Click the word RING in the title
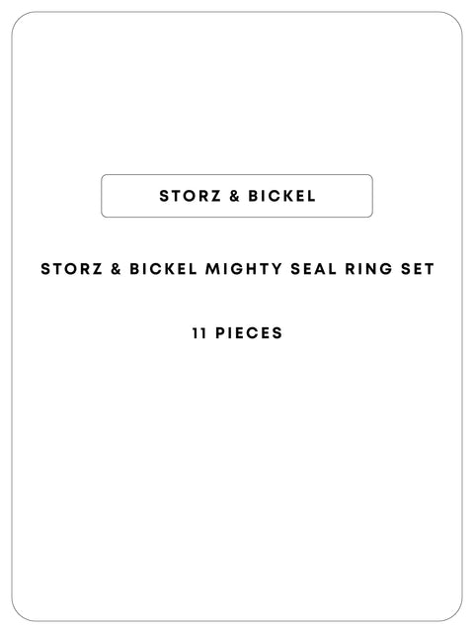Image resolution: width=474 pixels, height=633 pixels. coord(368,269)
